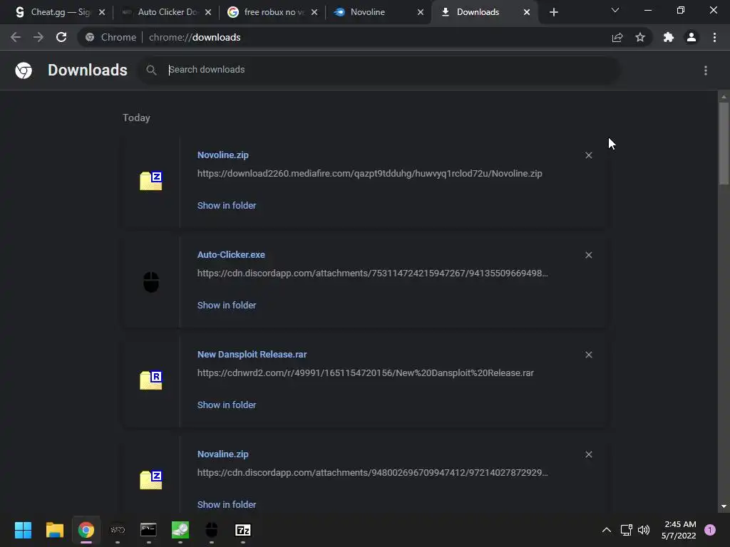The width and height of the screenshot is (730, 547).
Task: Show hidden system tray icons
Action: pos(607,530)
